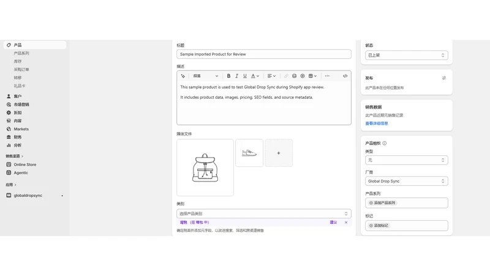Screen dimensions: 490x276
Task: Open the 选择产品类别 category dropdown
Action: [264, 213]
